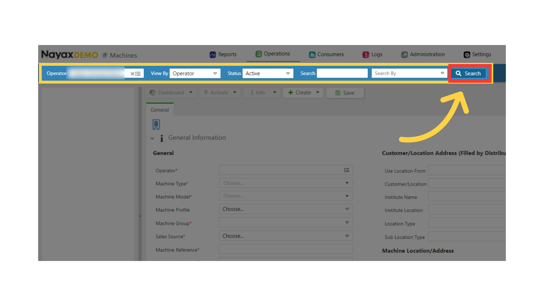Click the Consumers teal icon

coord(312,55)
